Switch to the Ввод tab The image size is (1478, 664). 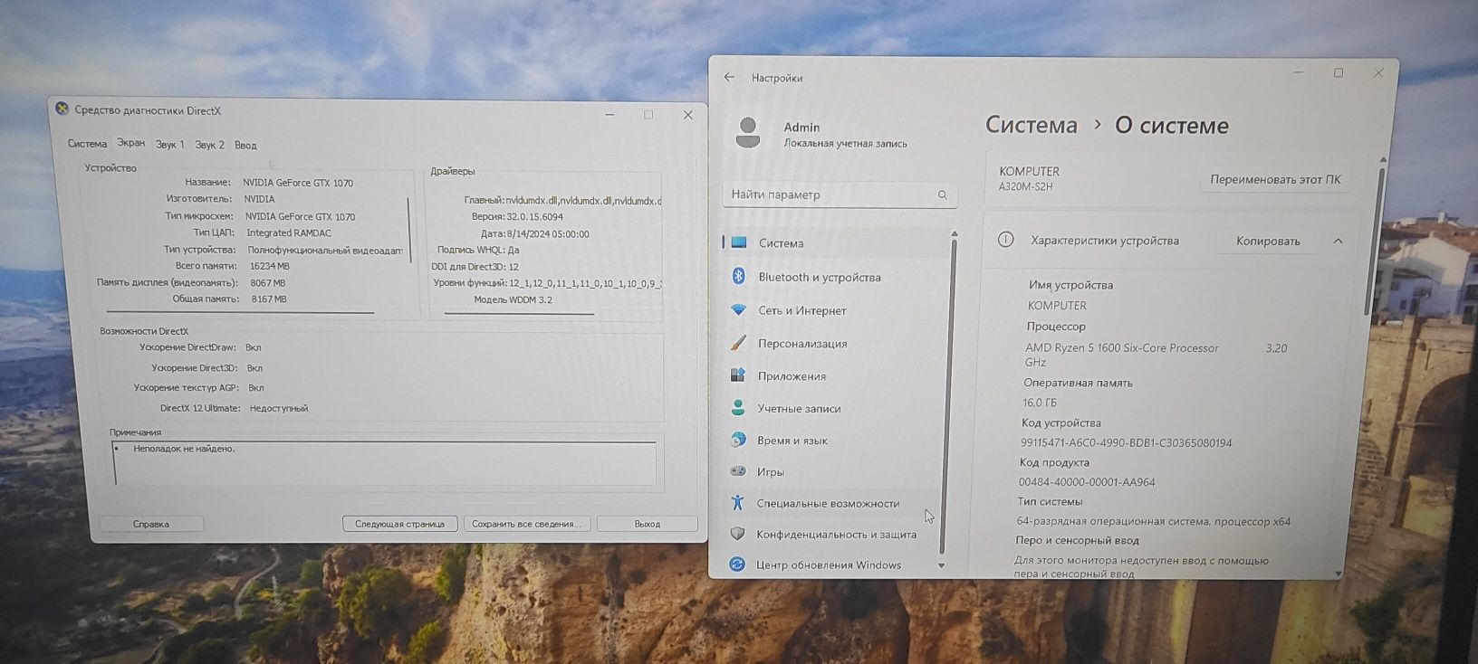tap(245, 146)
